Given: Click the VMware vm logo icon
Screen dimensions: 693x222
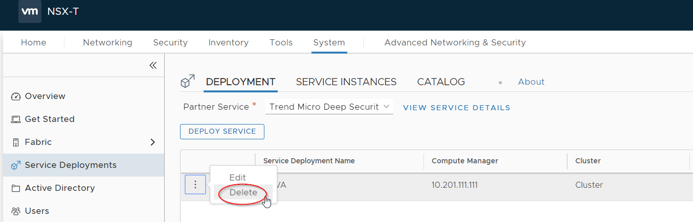Looking at the screenshot, I should click(30, 12).
